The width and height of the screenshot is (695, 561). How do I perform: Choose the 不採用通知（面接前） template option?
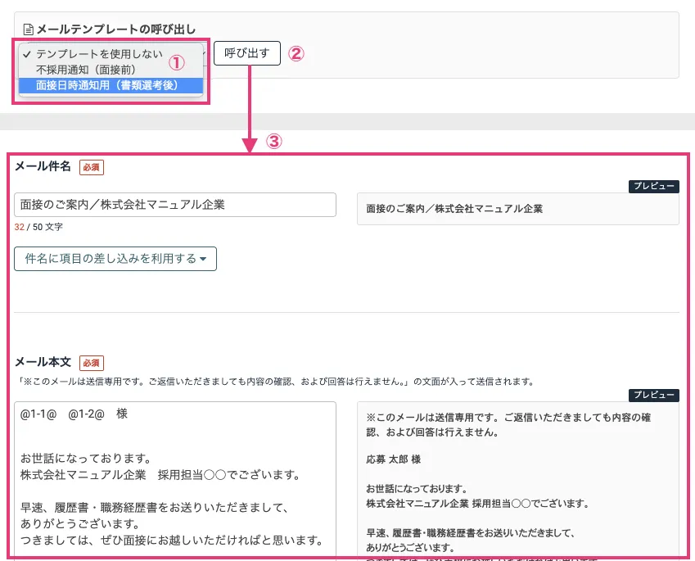coord(86,70)
